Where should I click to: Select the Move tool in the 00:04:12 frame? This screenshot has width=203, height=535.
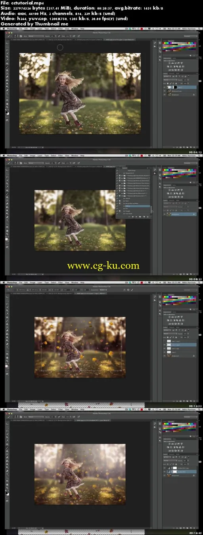coord(7,43)
